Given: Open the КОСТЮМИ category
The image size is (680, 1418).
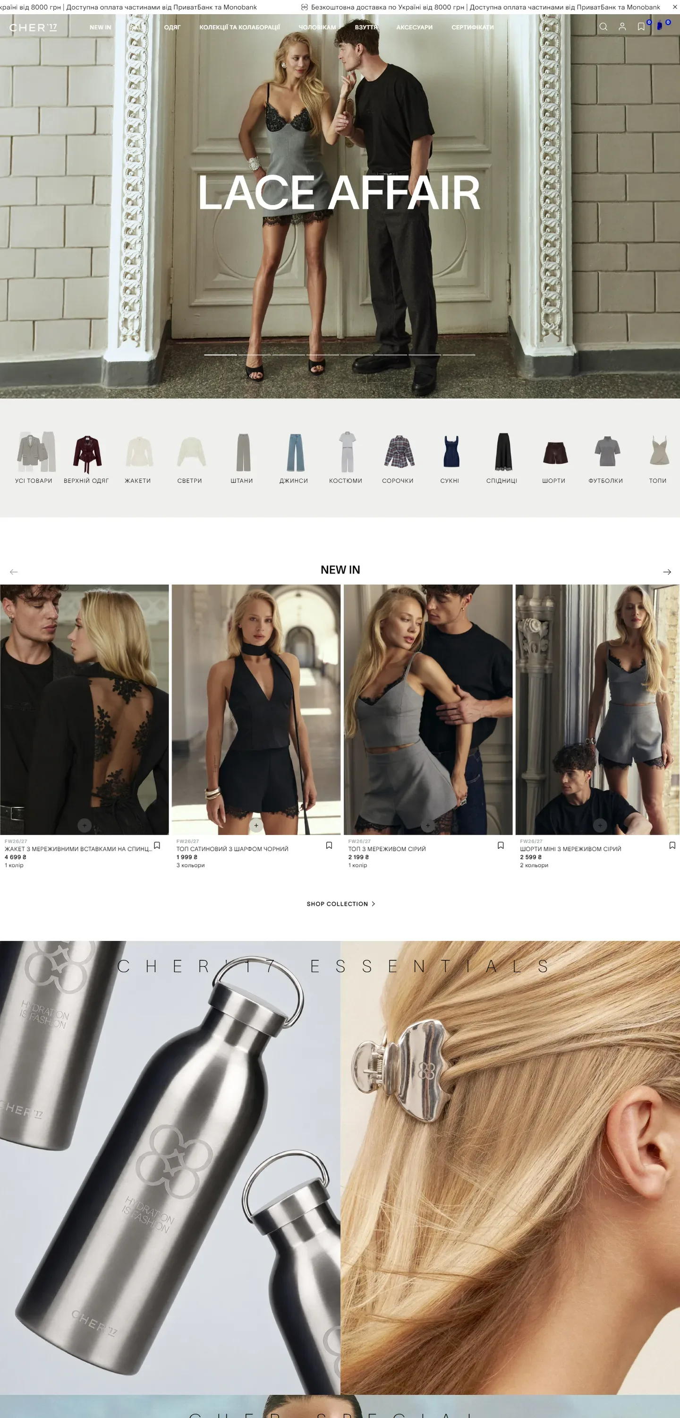Looking at the screenshot, I should click(x=346, y=458).
